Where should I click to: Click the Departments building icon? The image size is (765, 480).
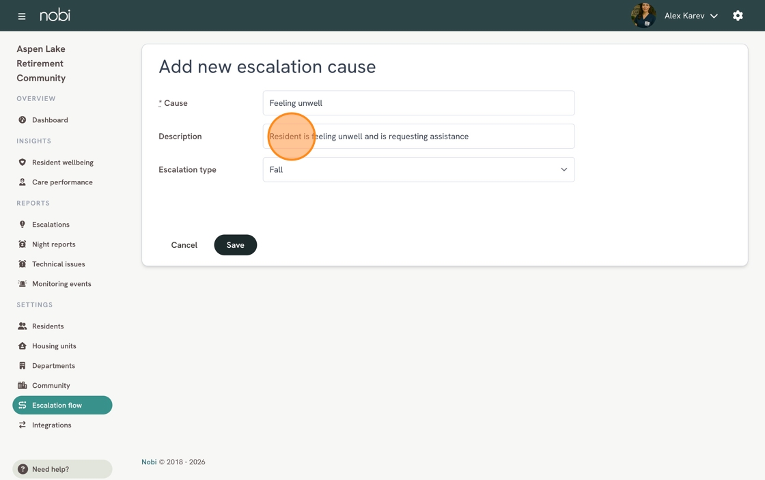pyautogui.click(x=22, y=366)
